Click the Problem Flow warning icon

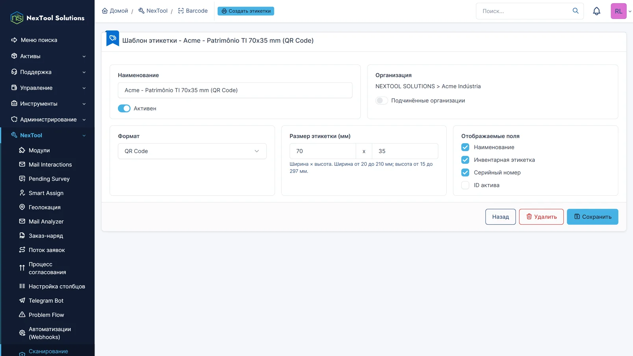(x=22, y=315)
